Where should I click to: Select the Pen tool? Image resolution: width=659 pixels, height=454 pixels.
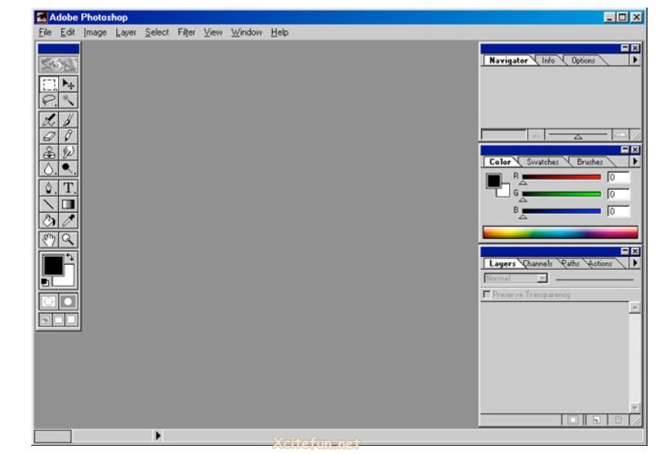[x=49, y=187]
